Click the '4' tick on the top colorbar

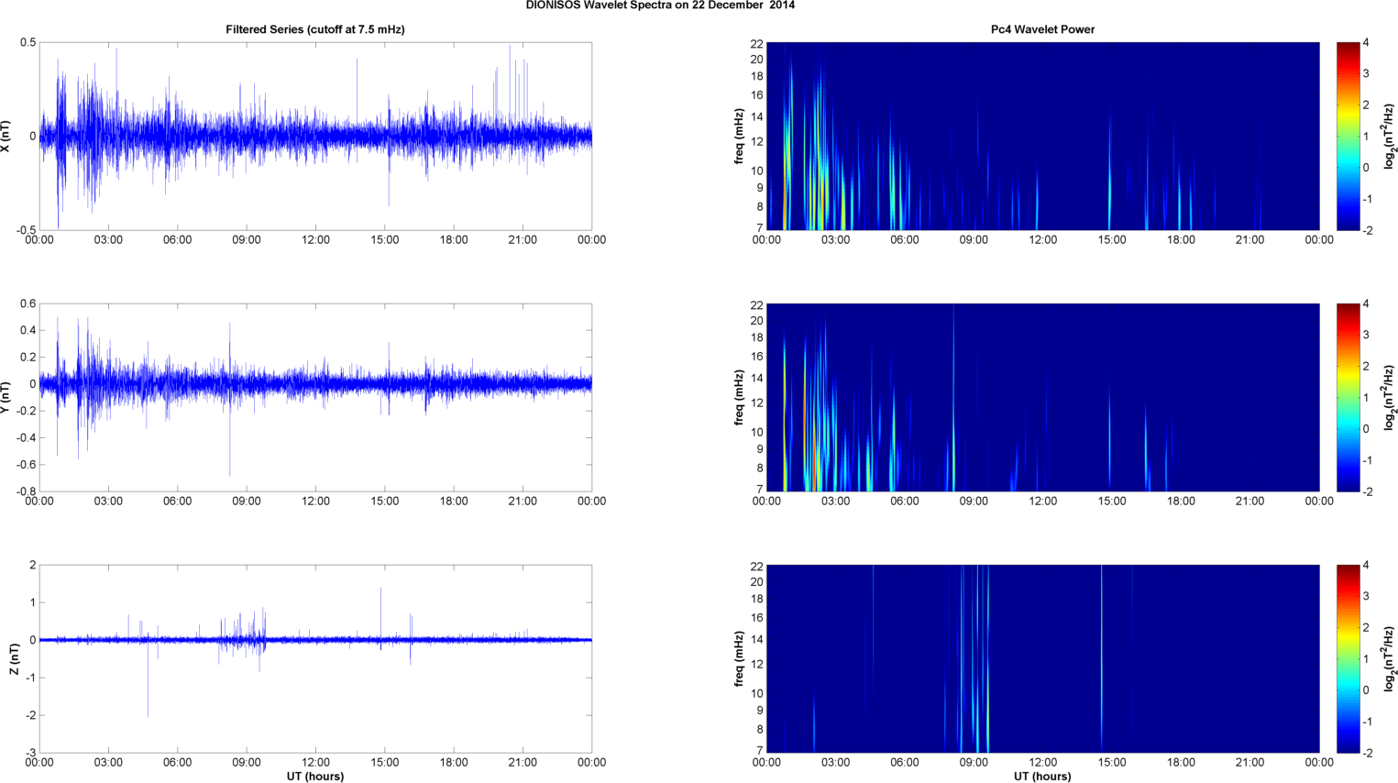click(1366, 43)
